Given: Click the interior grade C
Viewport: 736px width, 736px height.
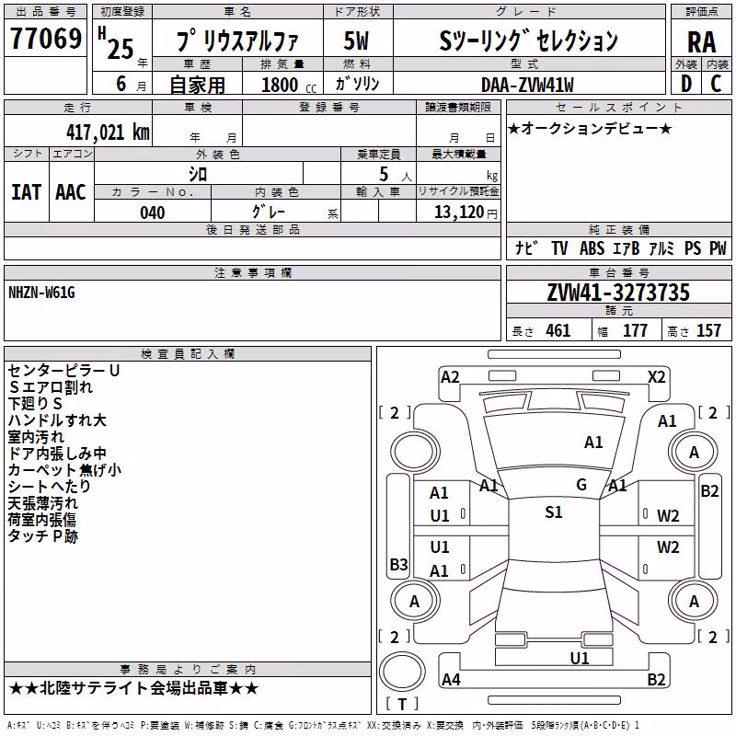Looking at the screenshot, I should (717, 84).
